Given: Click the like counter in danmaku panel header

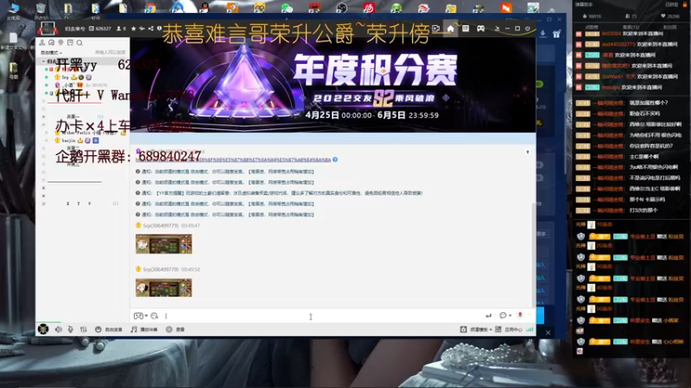Looking at the screenshot, I should (592, 16).
